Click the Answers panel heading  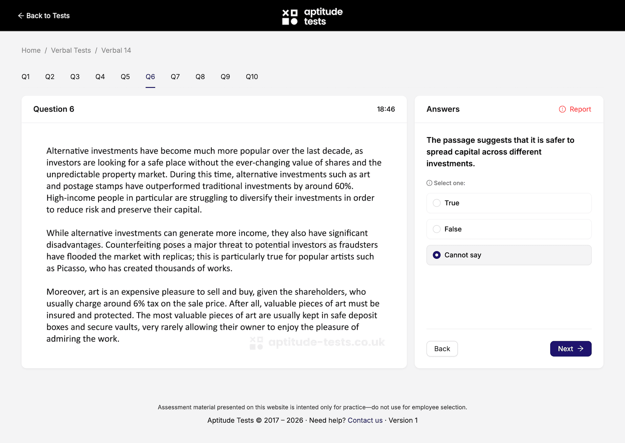[x=443, y=109]
